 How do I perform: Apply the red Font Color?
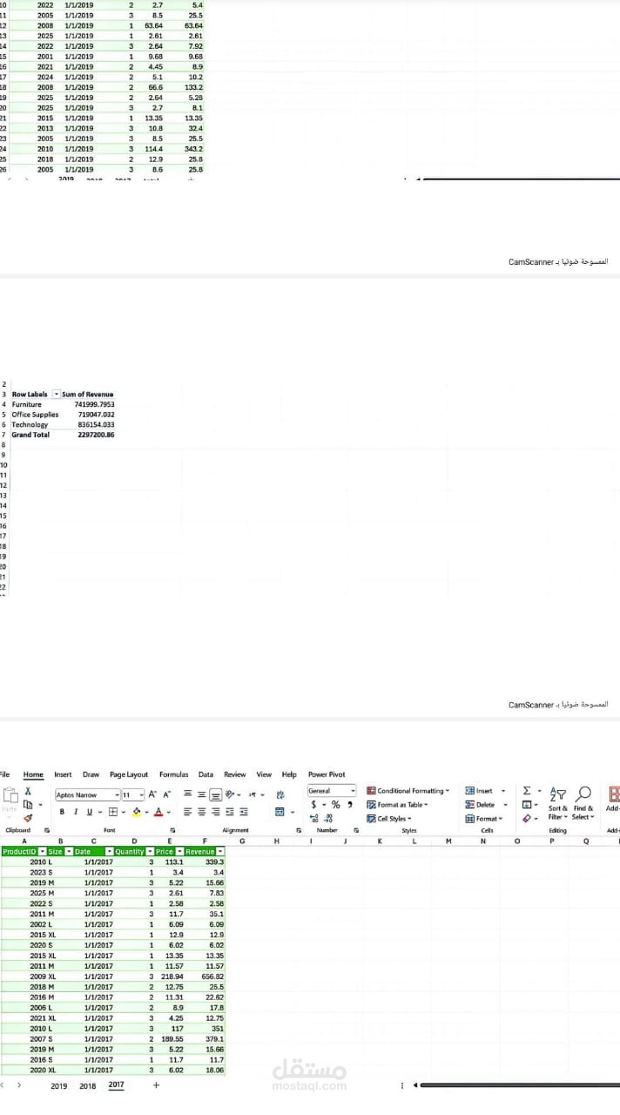158,812
